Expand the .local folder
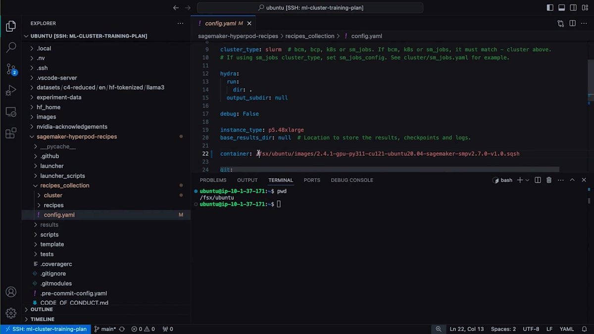This screenshot has height=334, width=594. [x=44, y=48]
